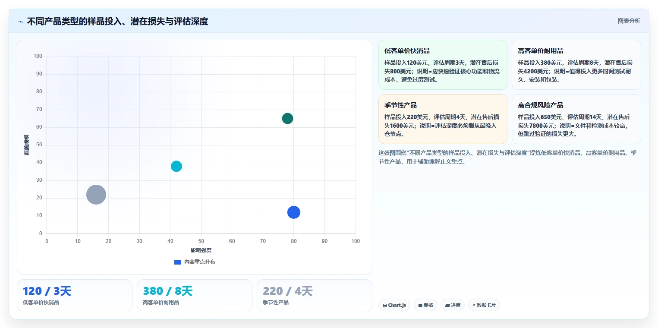658x328 pixels.
Task: Click the description text of the 季节性产品 card
Action: point(442,126)
